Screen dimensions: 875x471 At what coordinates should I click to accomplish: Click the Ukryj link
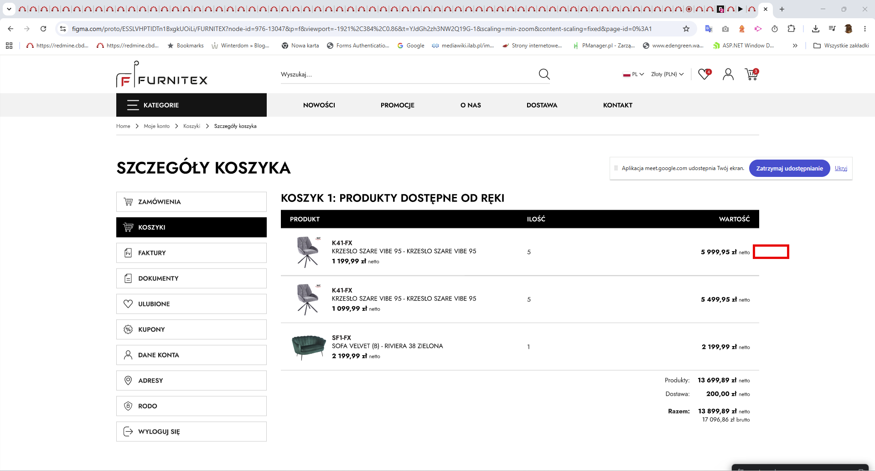click(x=841, y=168)
